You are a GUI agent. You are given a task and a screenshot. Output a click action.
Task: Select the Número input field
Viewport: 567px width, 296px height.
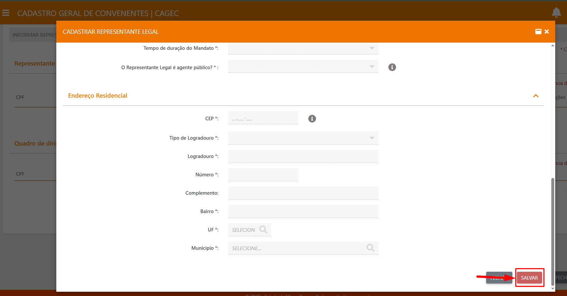(x=263, y=175)
